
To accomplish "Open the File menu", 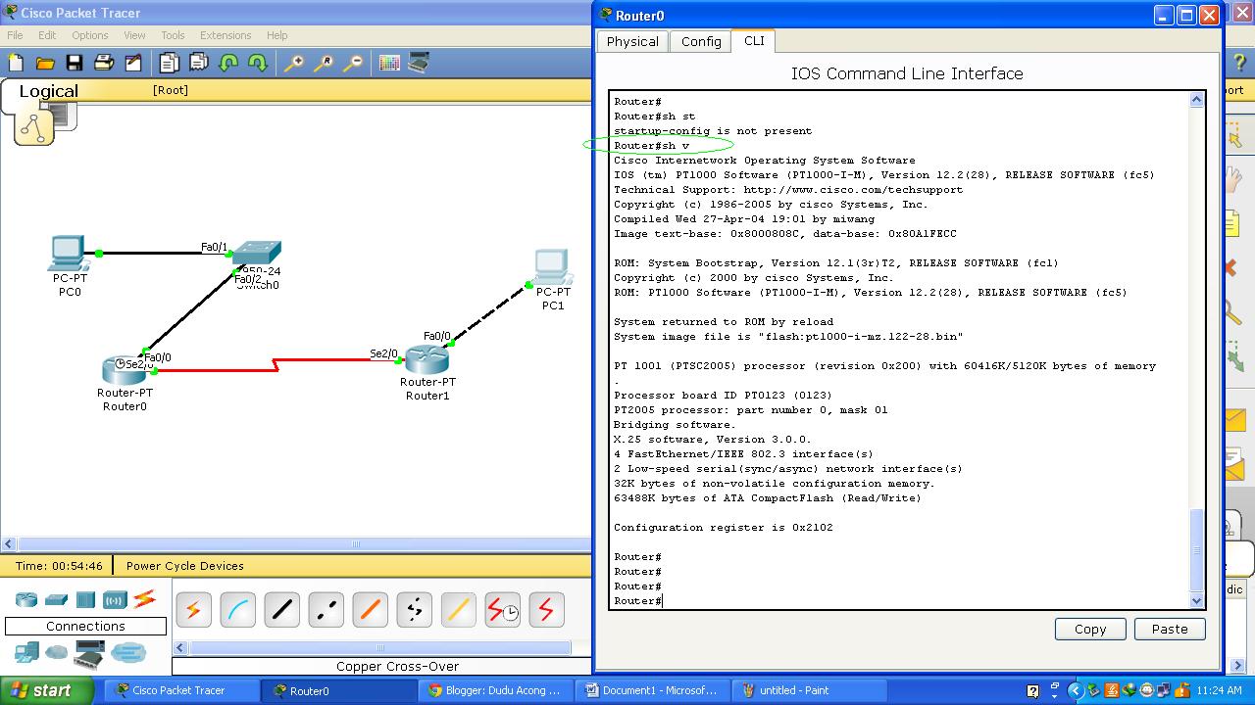I will tap(15, 35).
